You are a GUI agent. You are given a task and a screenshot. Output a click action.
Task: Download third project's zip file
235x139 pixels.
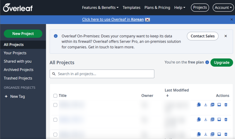206,134
